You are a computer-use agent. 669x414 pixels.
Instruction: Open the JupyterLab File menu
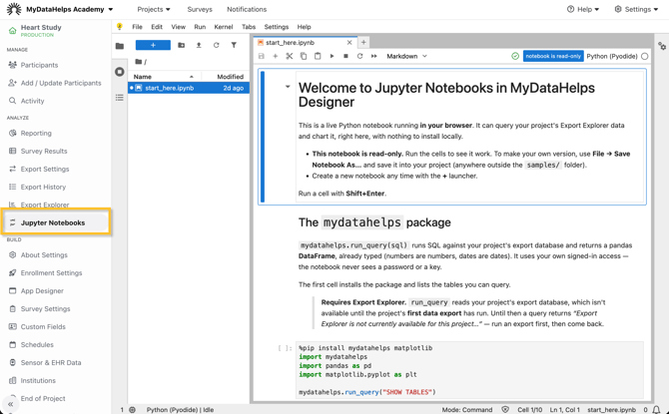(137, 27)
